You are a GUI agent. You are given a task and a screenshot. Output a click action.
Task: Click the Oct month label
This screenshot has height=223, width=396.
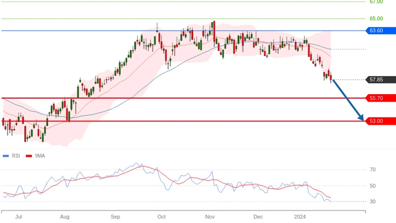[161, 217]
